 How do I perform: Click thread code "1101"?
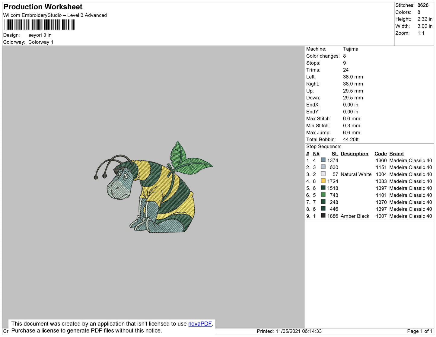click(x=381, y=195)
